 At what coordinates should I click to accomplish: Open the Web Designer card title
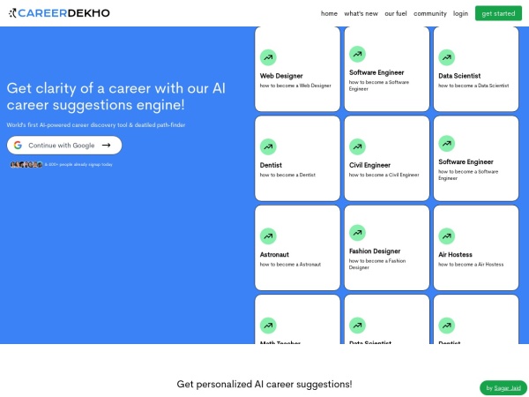tap(281, 76)
